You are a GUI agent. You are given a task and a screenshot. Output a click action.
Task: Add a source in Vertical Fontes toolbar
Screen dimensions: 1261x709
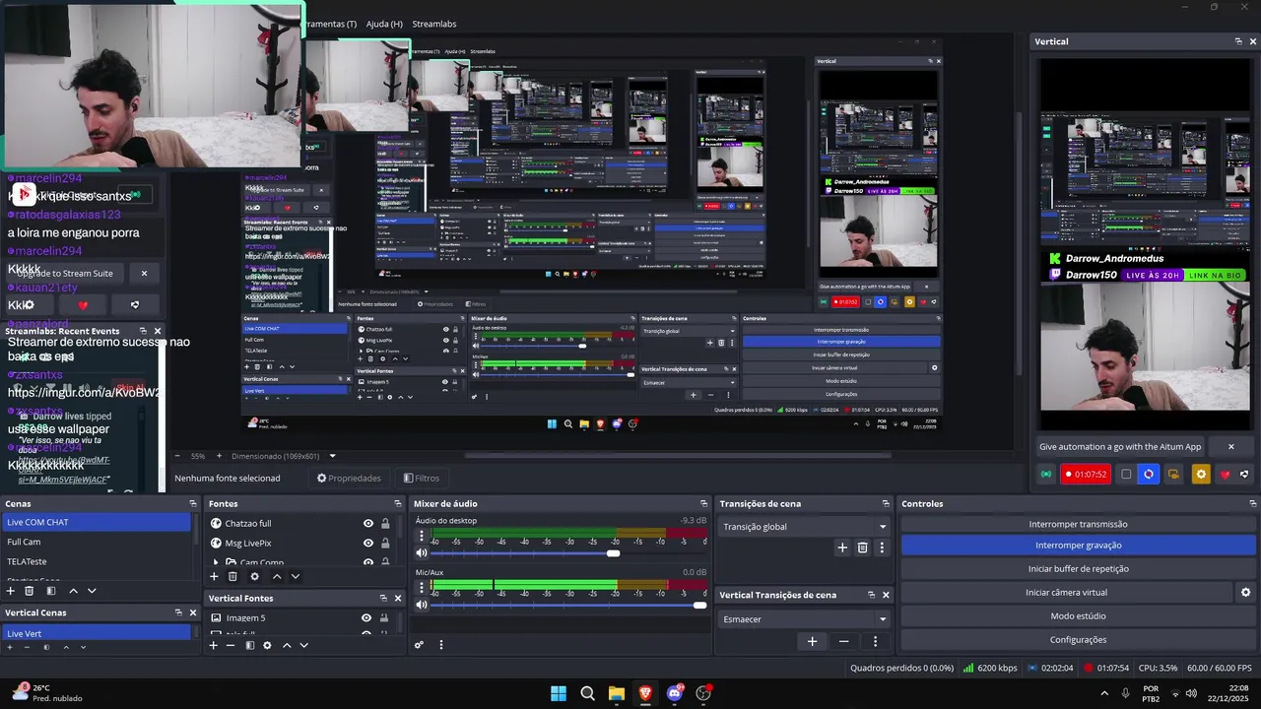click(213, 645)
